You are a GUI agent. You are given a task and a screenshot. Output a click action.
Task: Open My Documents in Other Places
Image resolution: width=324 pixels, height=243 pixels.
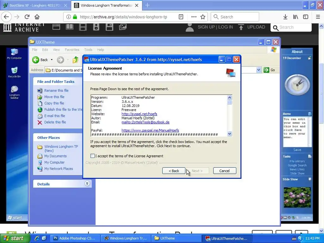pos(55,156)
